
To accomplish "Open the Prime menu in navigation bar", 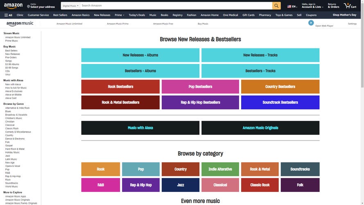I will (x=119, y=15).
